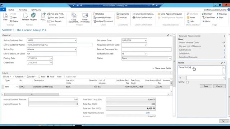The width and height of the screenshot is (230, 129).
Task: Click the OK button
Action: pos(223,121)
